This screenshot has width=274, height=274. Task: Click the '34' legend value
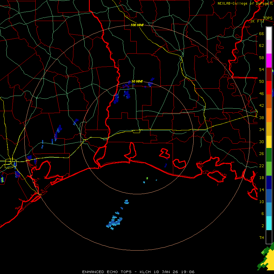pyautogui.click(x=262, y=129)
